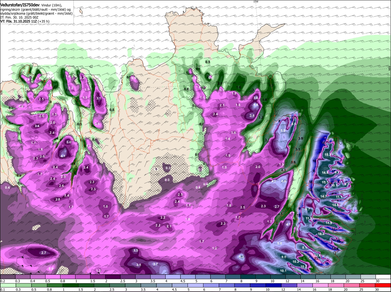The height and width of the screenshot is (292, 391).
Task: Click the 11.9 value on the map
Action: coord(309,218)
